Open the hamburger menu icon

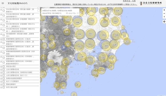pos(3,3)
